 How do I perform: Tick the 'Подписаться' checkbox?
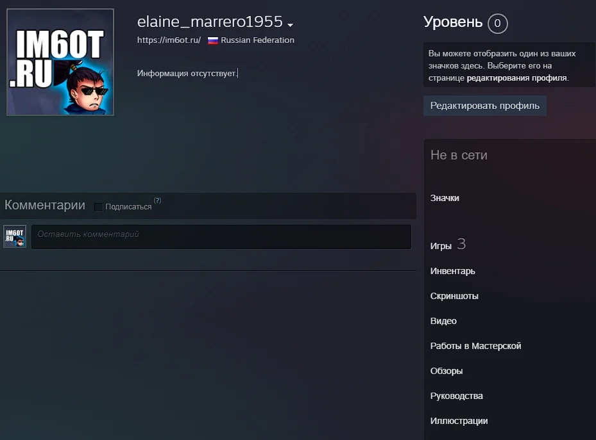tap(98, 207)
